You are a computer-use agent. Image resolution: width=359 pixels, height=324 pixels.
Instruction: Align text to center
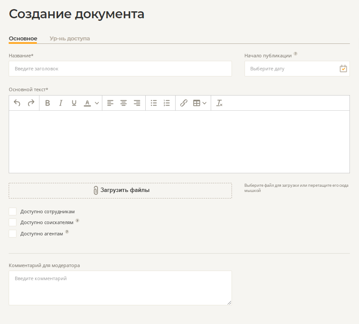[124, 103]
